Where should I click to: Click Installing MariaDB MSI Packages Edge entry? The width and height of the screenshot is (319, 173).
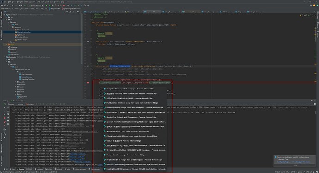[134, 169]
